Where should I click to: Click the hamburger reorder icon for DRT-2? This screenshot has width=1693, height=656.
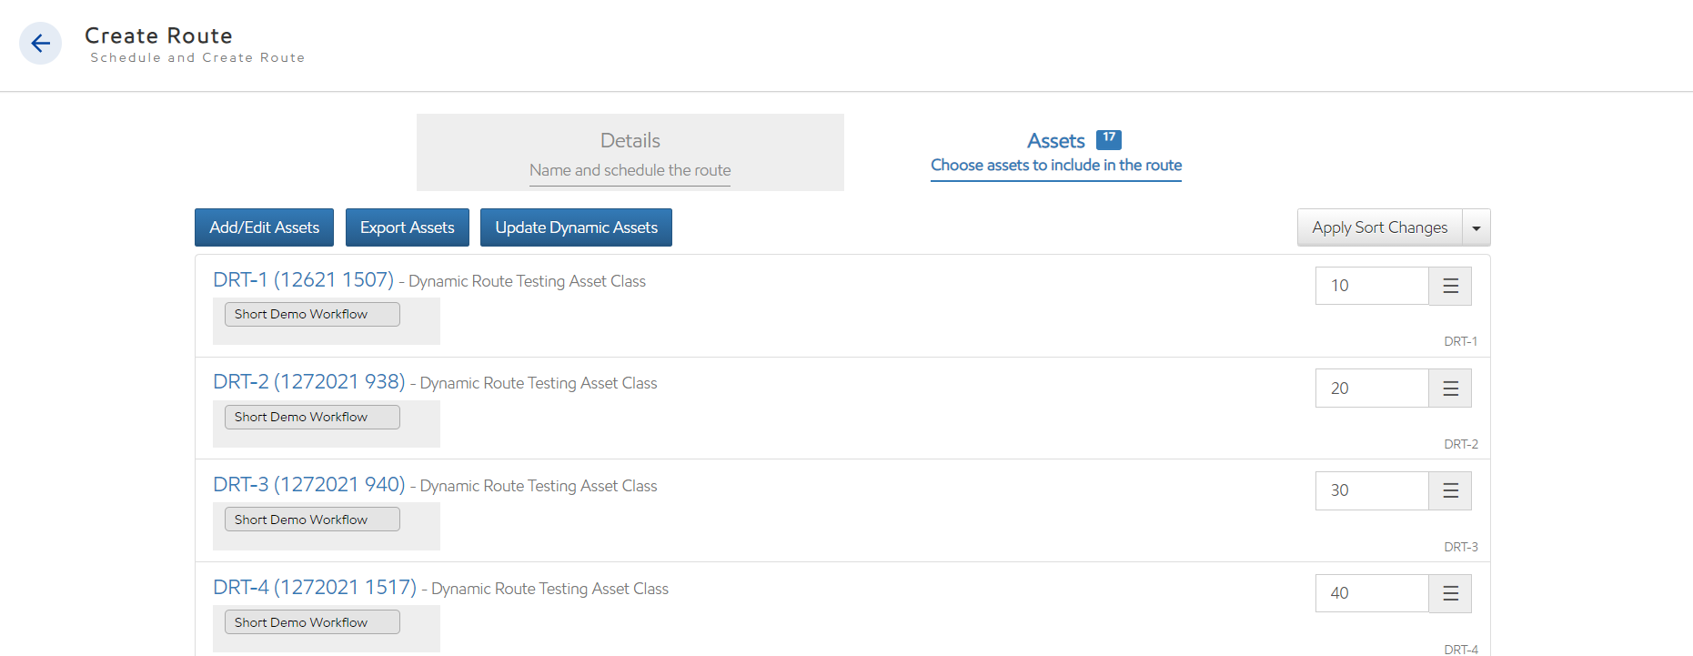click(1450, 389)
